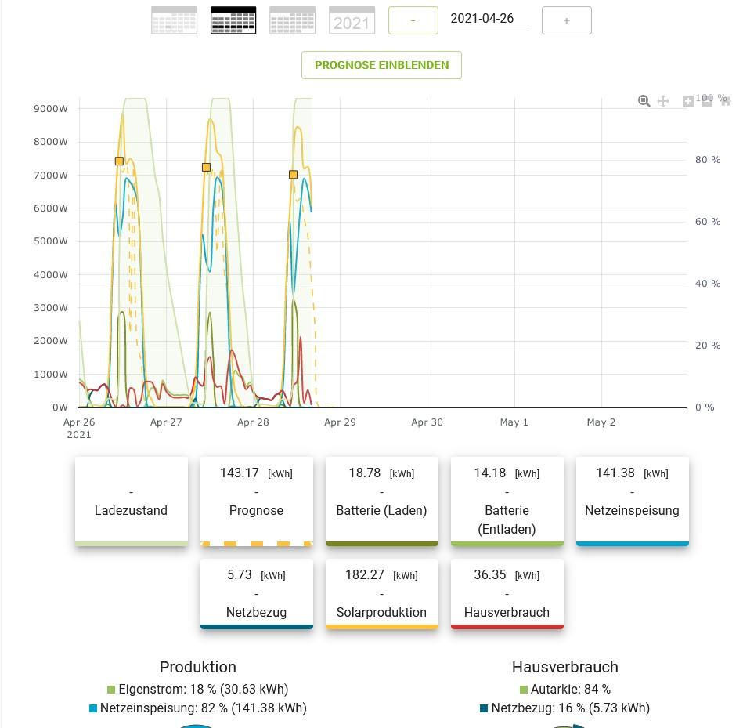This screenshot has width=743, height=728.
Task: Click the Produktion heading
Action: (197, 667)
